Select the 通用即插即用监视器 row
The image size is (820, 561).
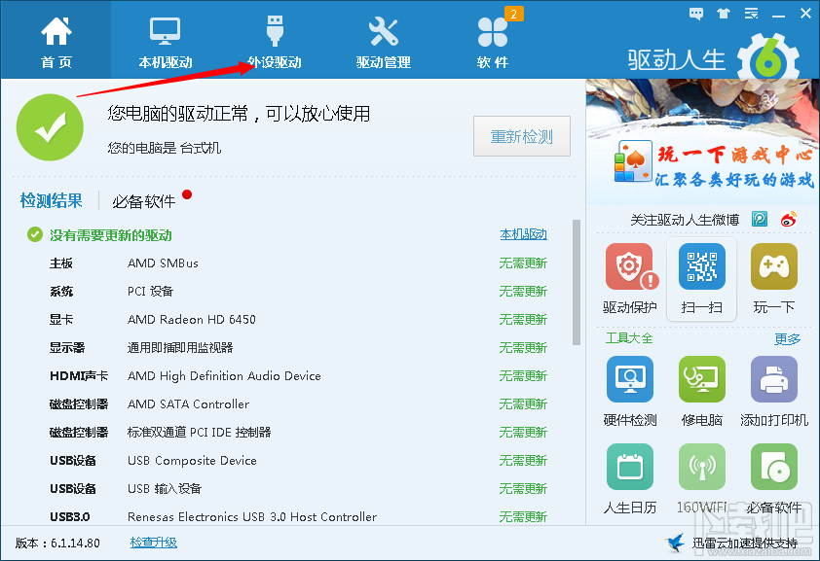pyautogui.click(x=298, y=347)
